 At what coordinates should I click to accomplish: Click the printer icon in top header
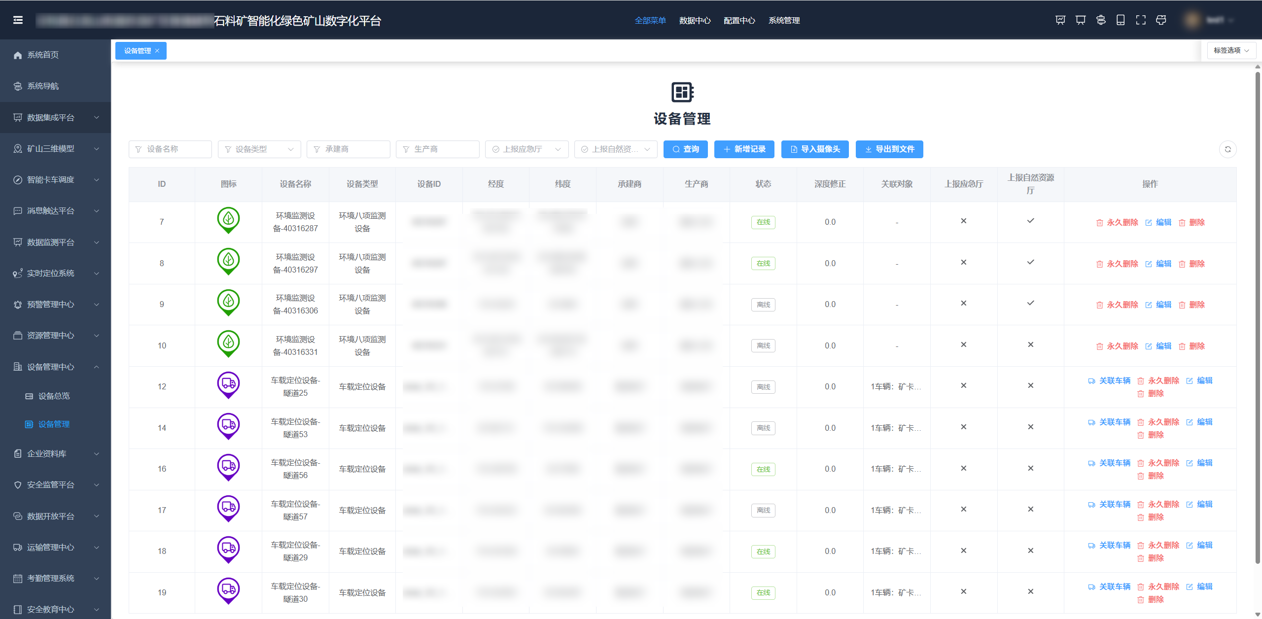(x=1161, y=20)
